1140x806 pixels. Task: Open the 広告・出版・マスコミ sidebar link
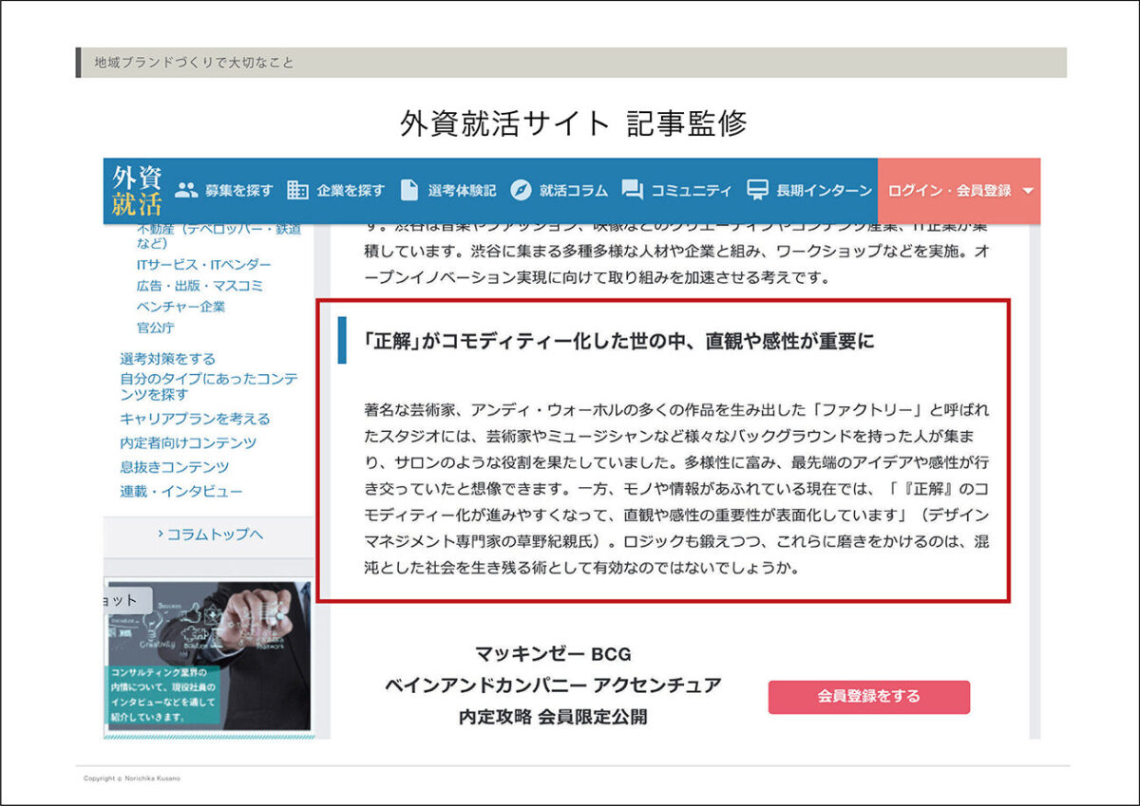199,285
